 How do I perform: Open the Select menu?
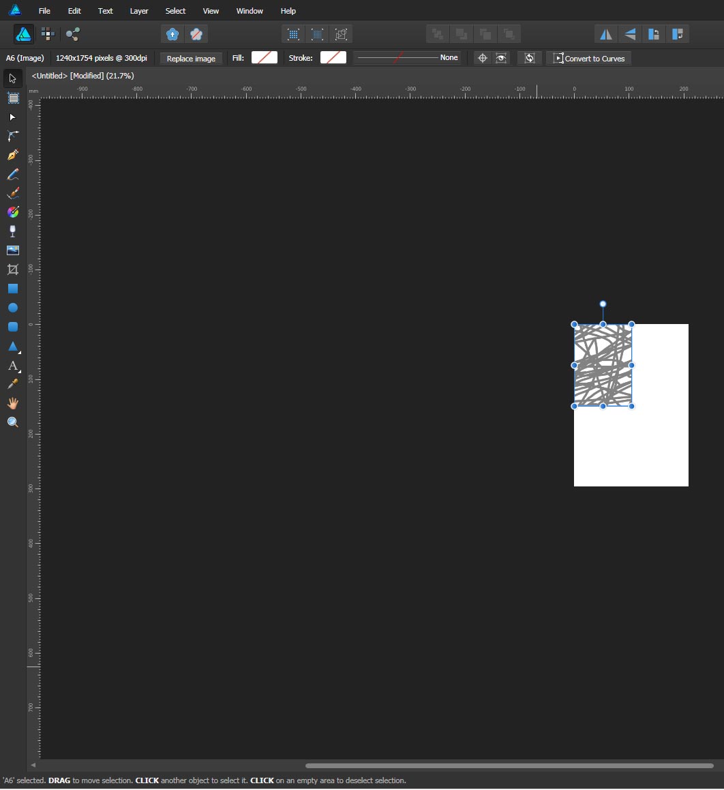point(175,11)
